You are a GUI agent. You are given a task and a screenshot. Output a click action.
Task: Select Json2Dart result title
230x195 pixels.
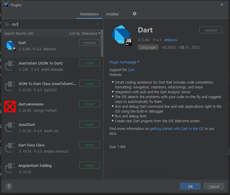tap(27, 125)
